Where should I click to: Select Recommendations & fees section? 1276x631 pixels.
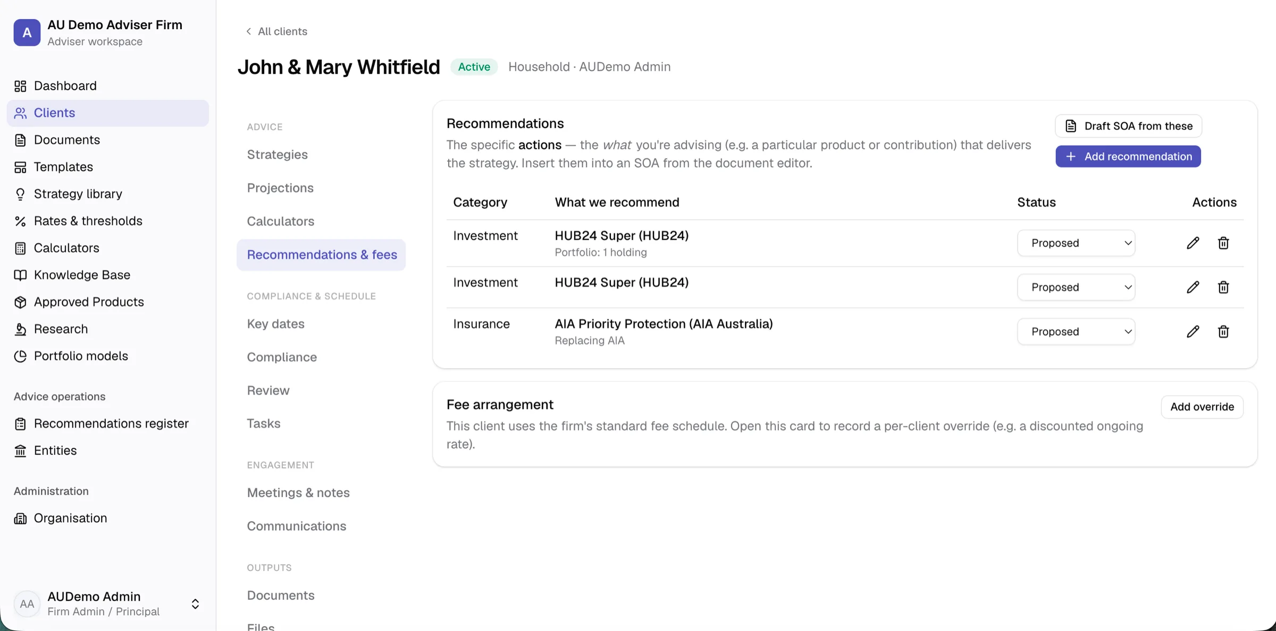pyautogui.click(x=321, y=255)
